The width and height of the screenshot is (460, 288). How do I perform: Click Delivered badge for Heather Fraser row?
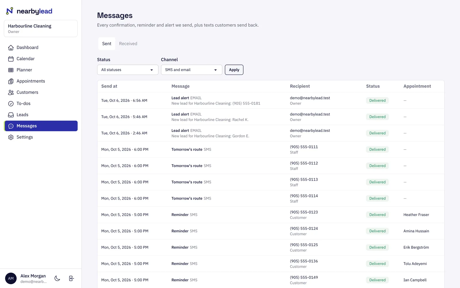pos(377,215)
